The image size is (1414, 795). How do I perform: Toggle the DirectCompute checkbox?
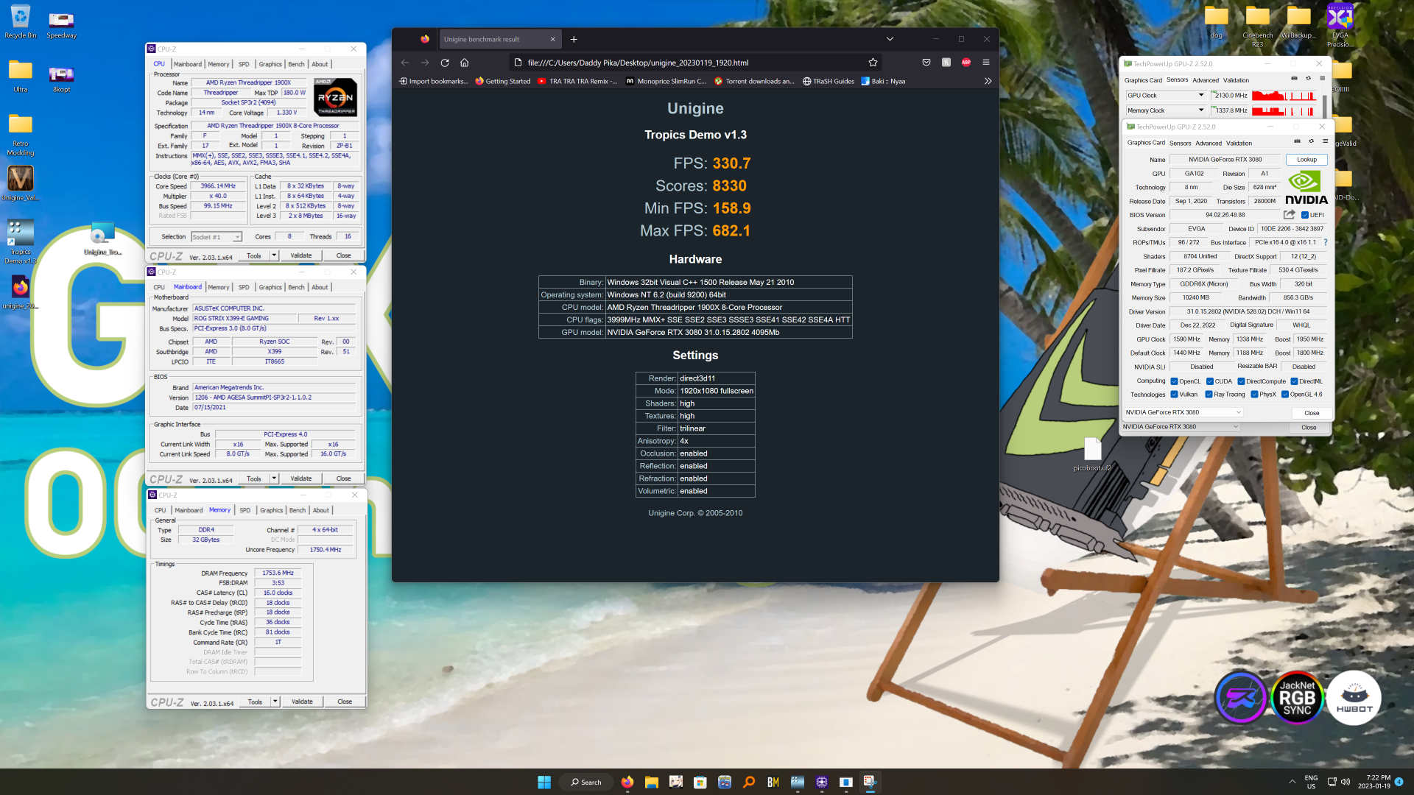(x=1241, y=381)
